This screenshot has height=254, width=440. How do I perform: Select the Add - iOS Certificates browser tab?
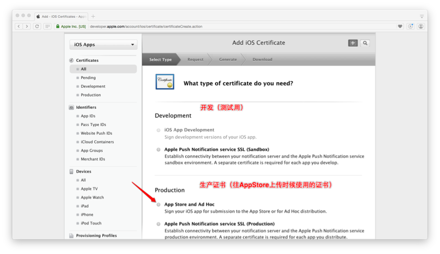point(61,17)
